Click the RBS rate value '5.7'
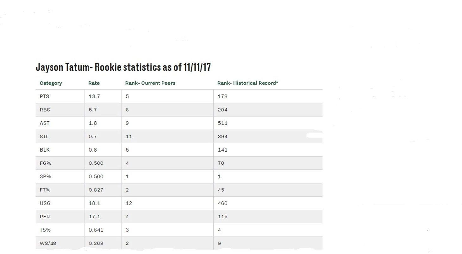Viewport: 462px width, 254px height. [93, 110]
